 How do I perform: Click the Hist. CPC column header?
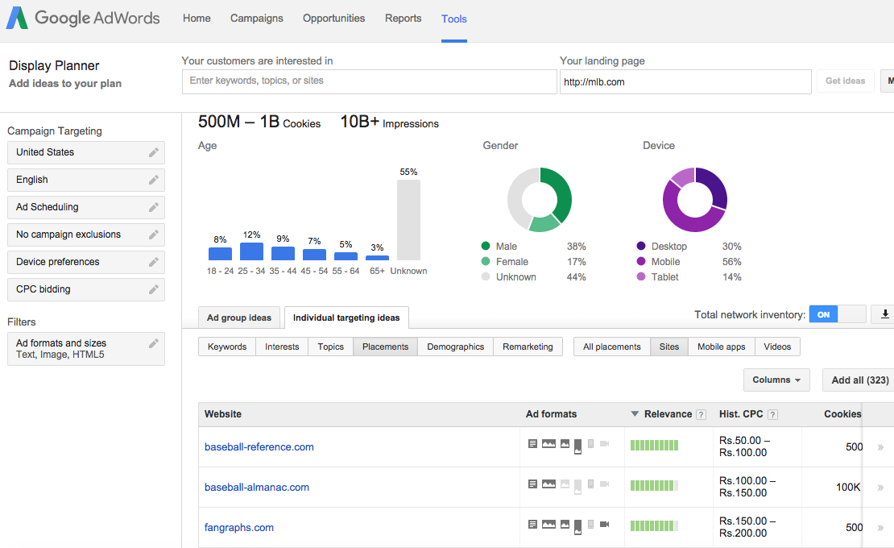click(x=741, y=414)
